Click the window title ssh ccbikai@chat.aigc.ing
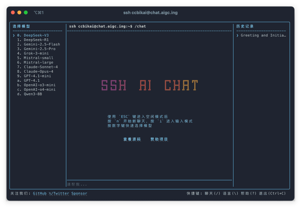Image resolution: width=301 pixels, height=207 pixels. tap(150, 13)
